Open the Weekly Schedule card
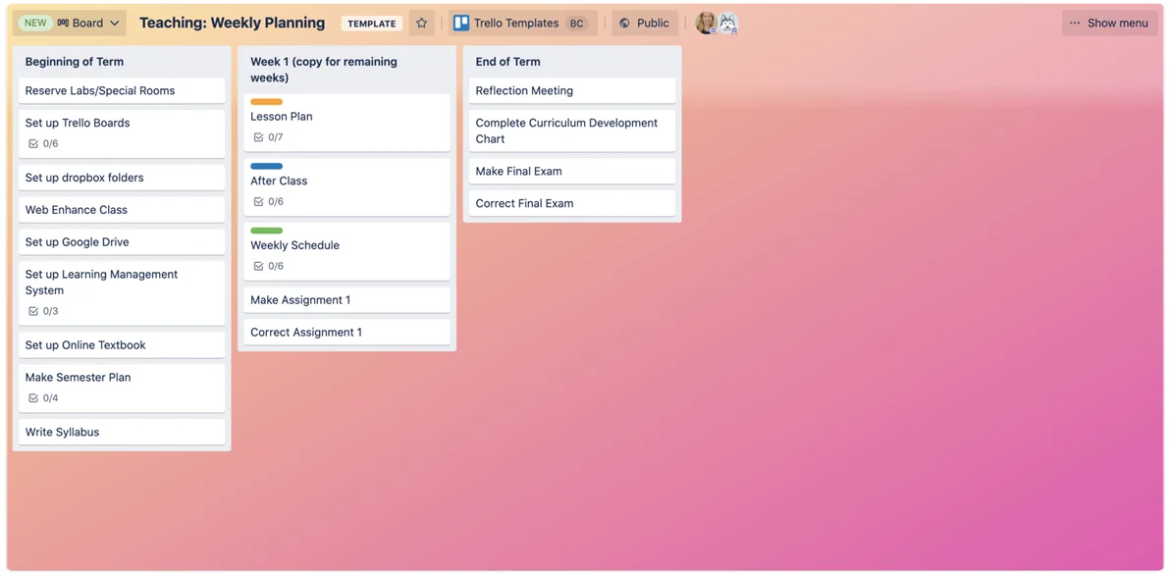The width and height of the screenshot is (1169, 573). click(346, 251)
